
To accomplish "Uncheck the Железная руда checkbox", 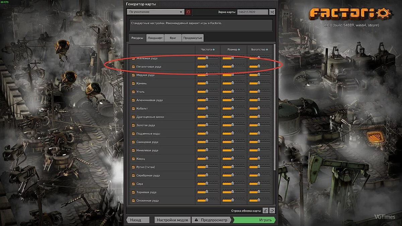I will (133, 58).
